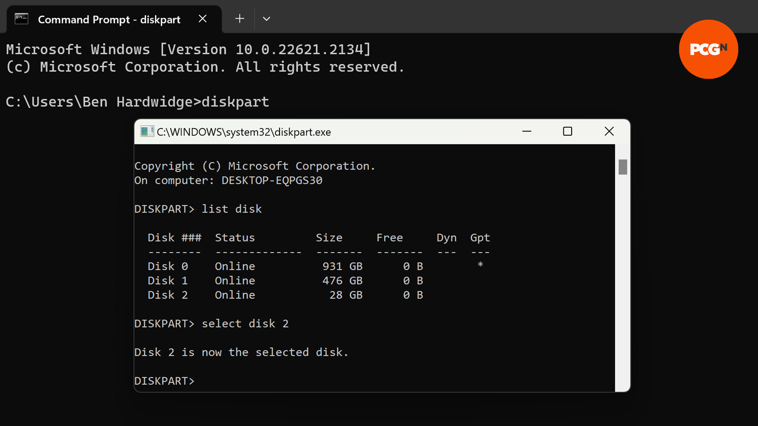Click the Disk 2 row in list
758x426 pixels.
pos(284,295)
